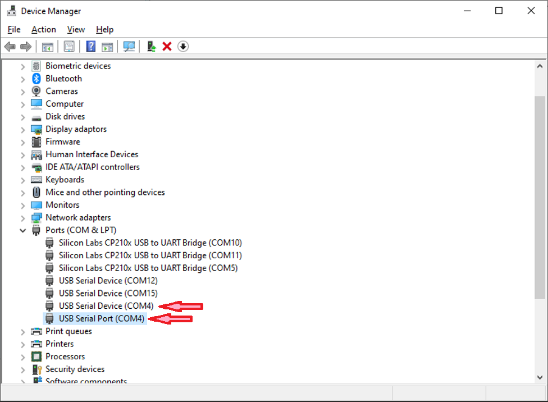548x402 pixels.
Task: Open the View menu
Action: click(76, 29)
